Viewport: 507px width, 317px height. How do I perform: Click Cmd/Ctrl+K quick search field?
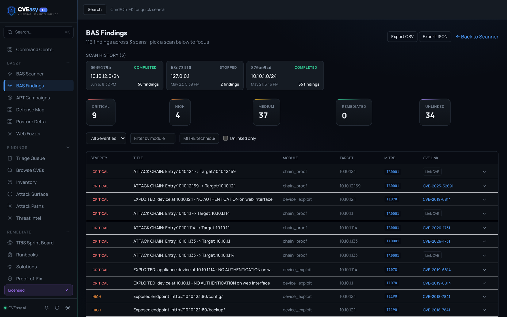coord(138,10)
